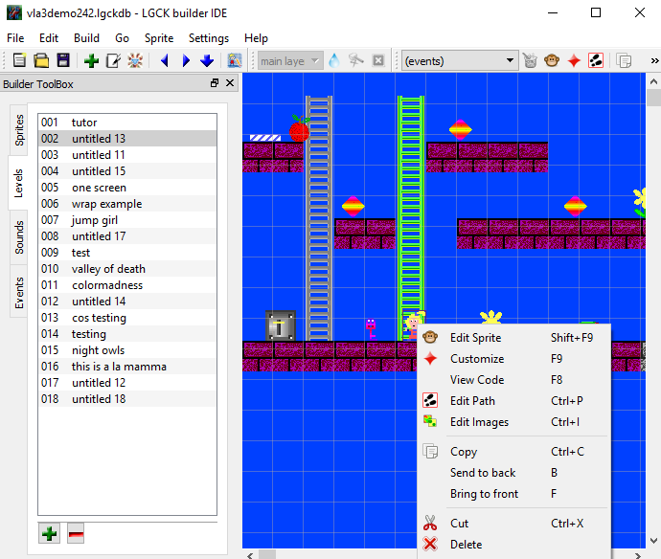Float the Builder ToolBox panel
Image resolution: width=661 pixels, height=559 pixels.
pos(215,84)
